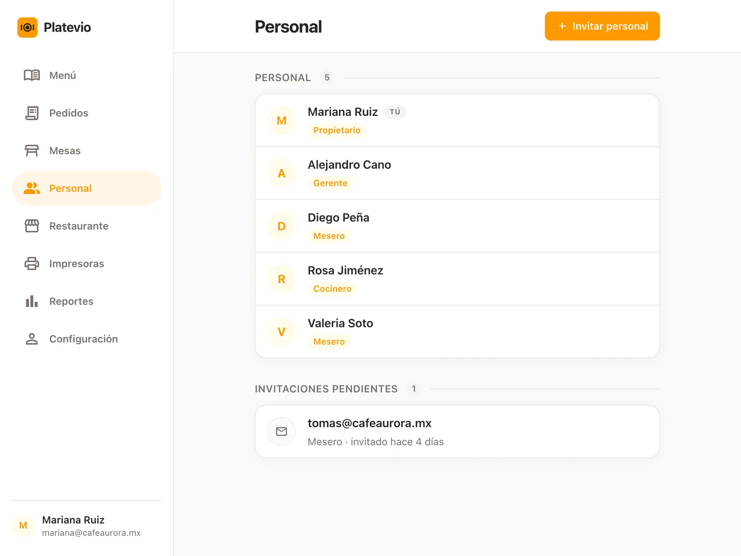Navigate to Restaurante settings
This screenshot has height=556, width=741.
86,226
